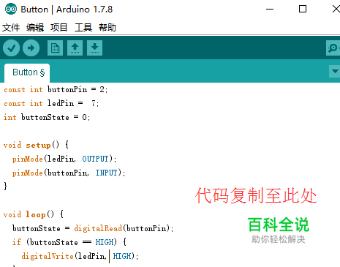Viewport: 340px width, 267px height.
Task: Open the Serial Monitor magnifier icon
Action: tap(333, 48)
